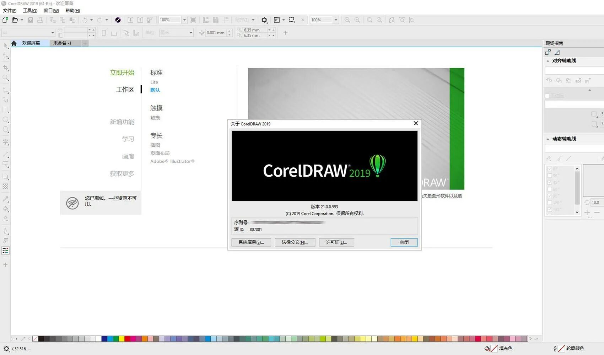Select 新增功能 in welcome sidebar

tap(122, 122)
